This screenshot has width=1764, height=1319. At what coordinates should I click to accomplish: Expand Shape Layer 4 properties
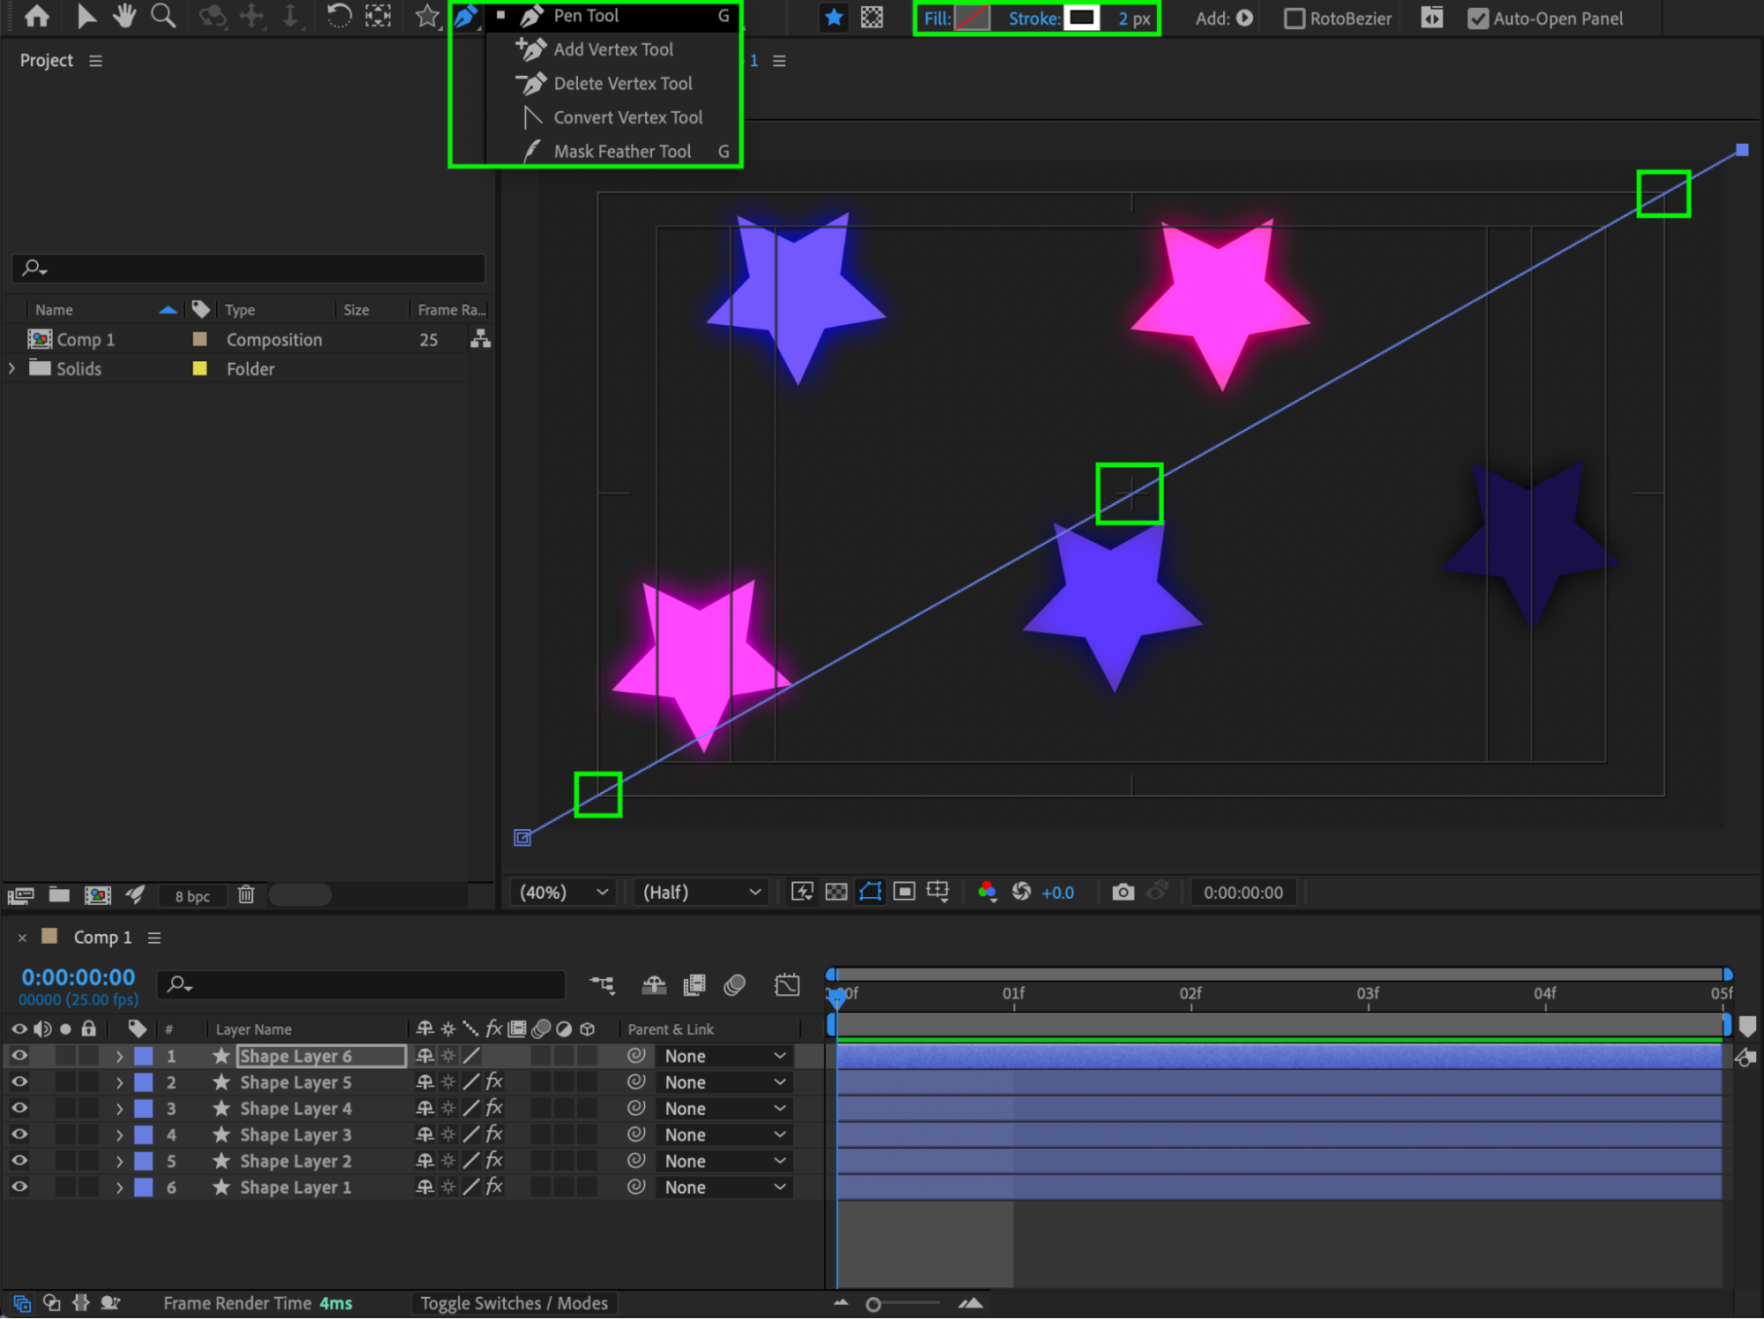tap(119, 1109)
